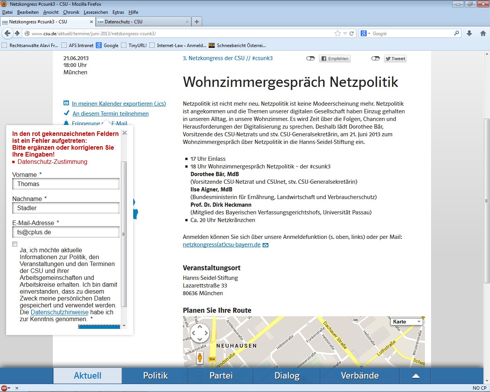Enable the Facebook Empfehlen toggle switch
Image resolution: width=490 pixels, height=392 pixels.
click(x=310, y=59)
